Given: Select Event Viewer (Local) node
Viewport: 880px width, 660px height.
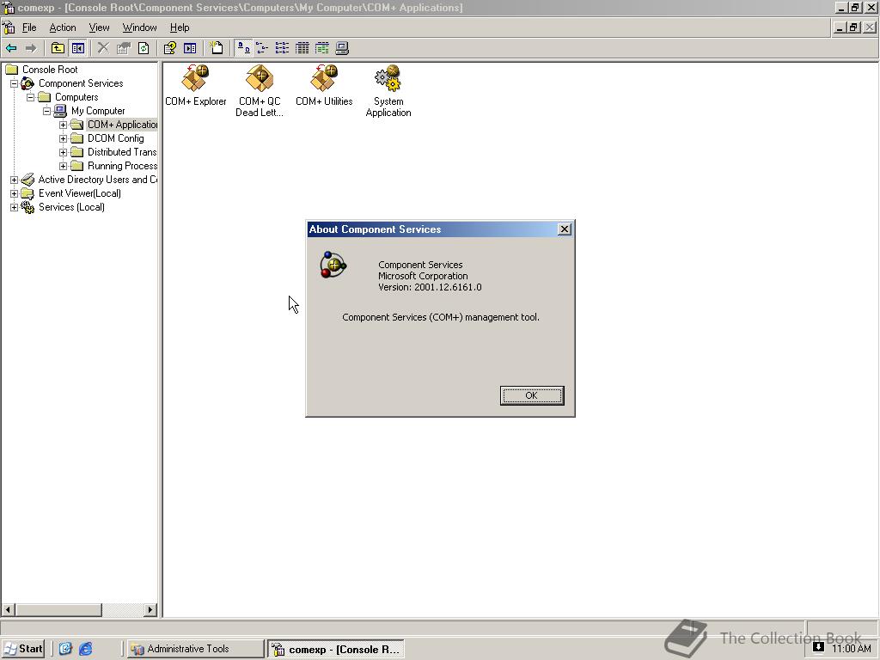Looking at the screenshot, I should pyautogui.click(x=80, y=193).
